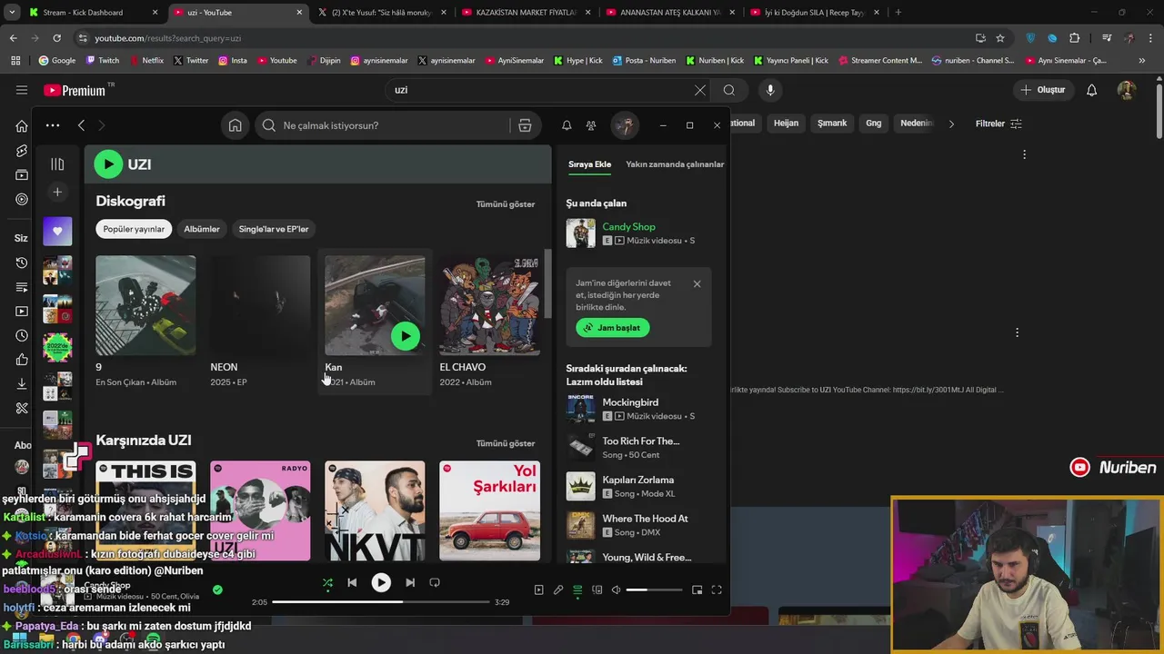This screenshot has width=1164, height=654.
Task: Skip to previous track
Action: pyautogui.click(x=352, y=583)
